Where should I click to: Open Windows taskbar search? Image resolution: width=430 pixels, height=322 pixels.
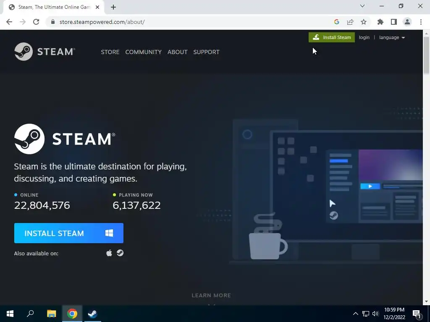tap(30, 314)
